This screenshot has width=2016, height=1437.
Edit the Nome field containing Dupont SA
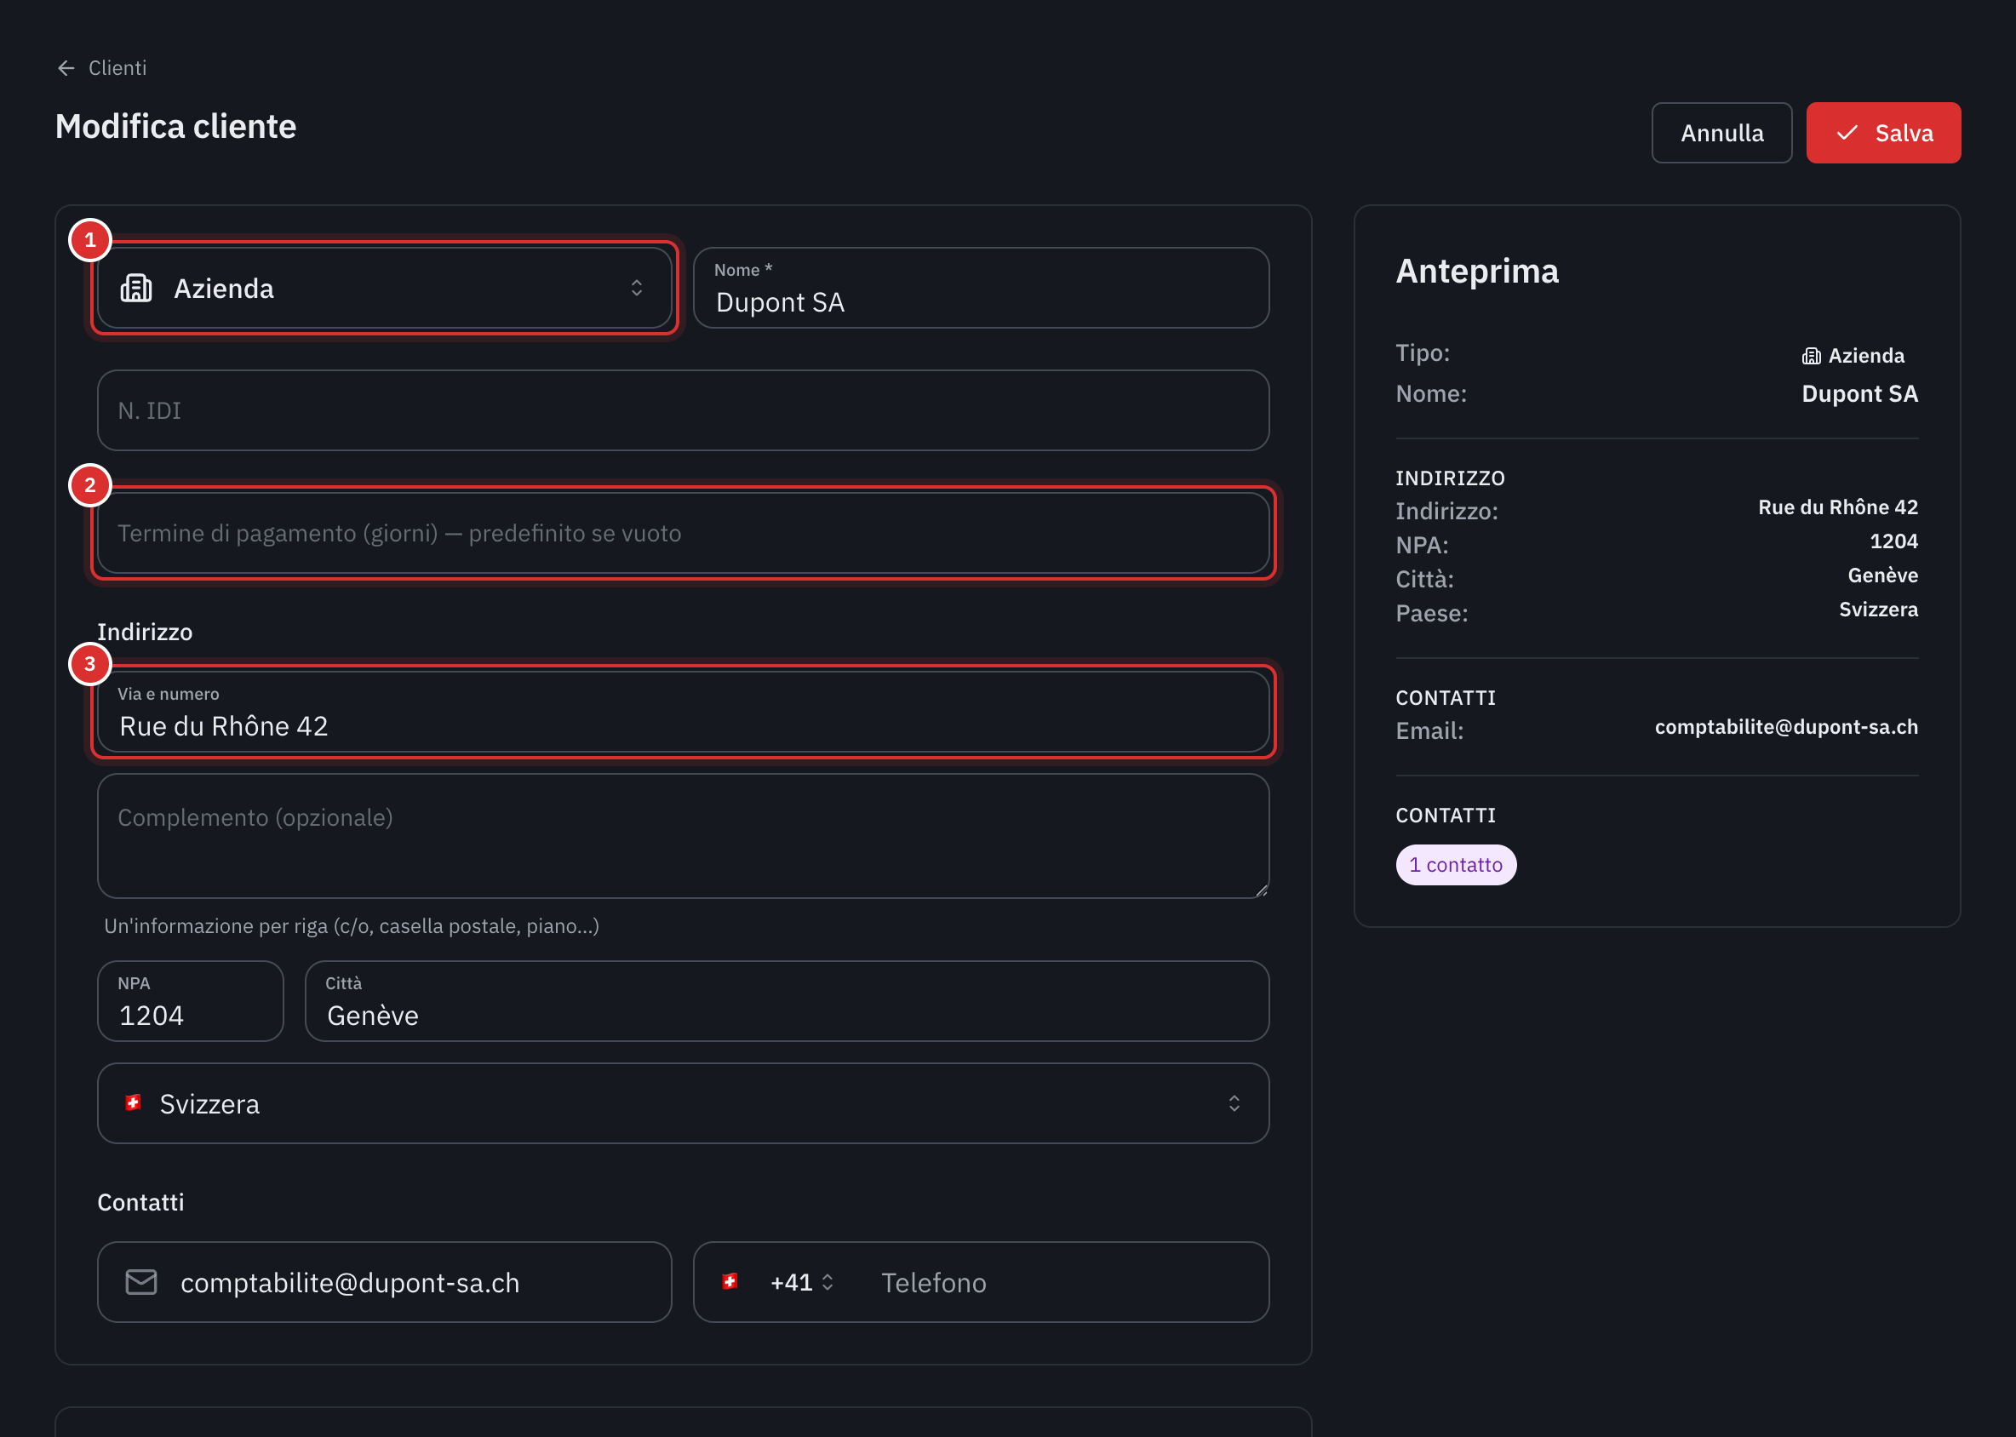981,288
